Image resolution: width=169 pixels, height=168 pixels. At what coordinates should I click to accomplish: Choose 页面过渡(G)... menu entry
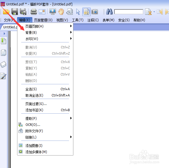45,104
